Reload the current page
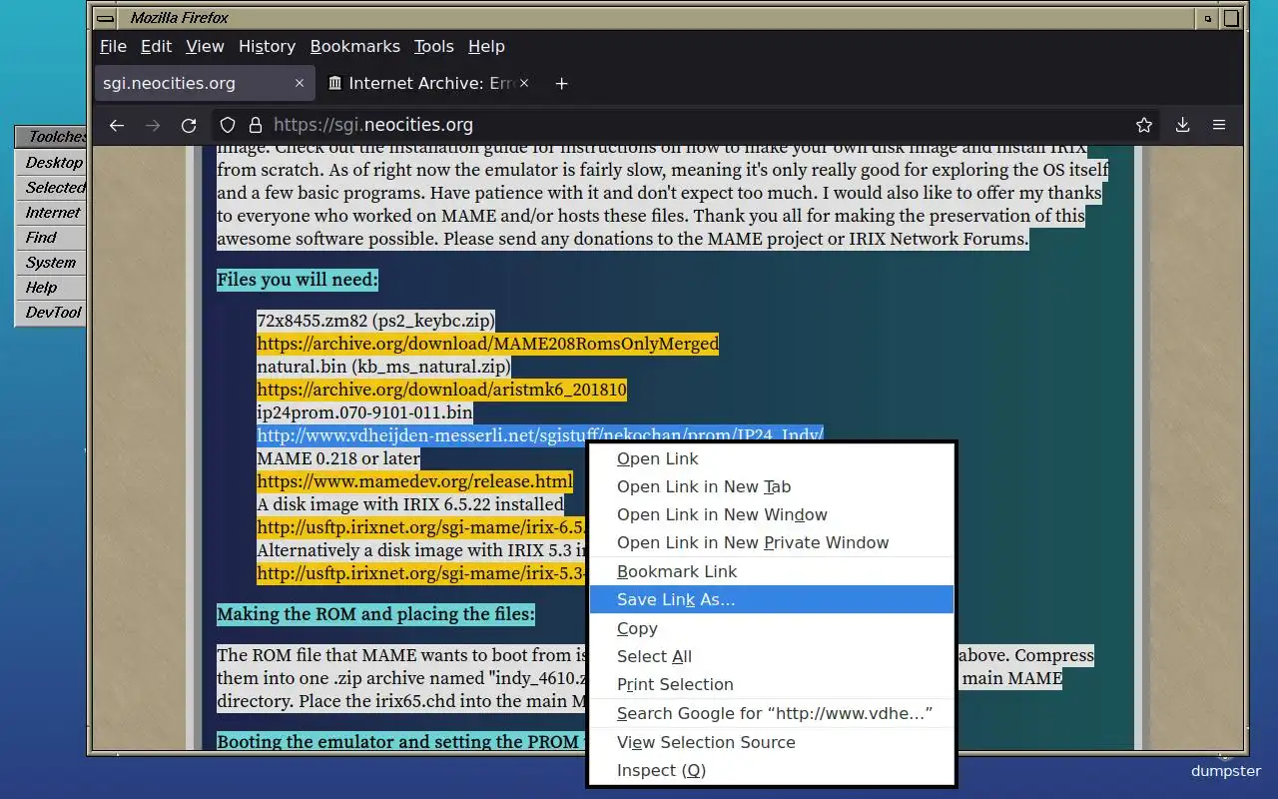Viewport: 1278px width, 799px height. [x=189, y=126]
